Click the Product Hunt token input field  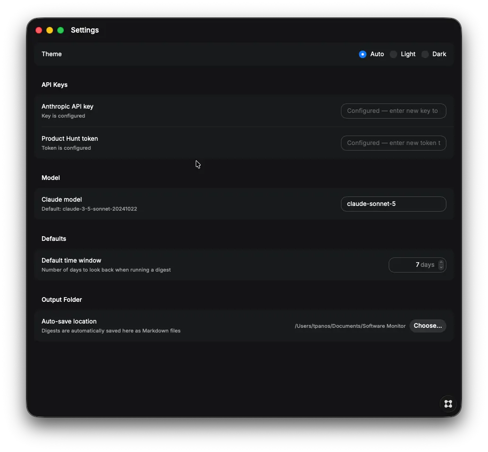pos(393,143)
